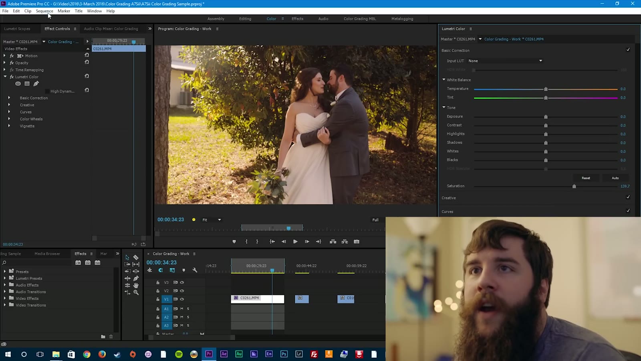Mute audio track A1
The height and width of the screenshot is (361, 641).
click(x=181, y=309)
